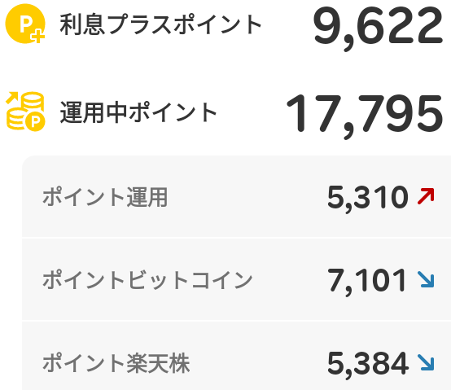Screen dimensions: 451x390
Task: Click the 17,795 investing points total
Action: click(x=365, y=115)
